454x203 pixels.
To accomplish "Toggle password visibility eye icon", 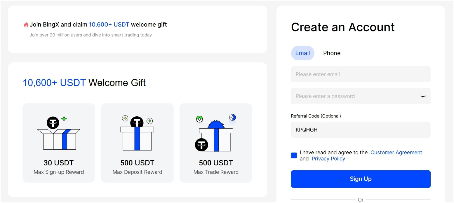I will click(x=423, y=96).
